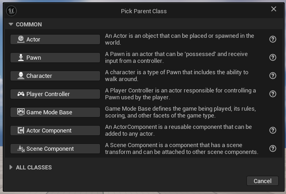Expand the ALL CLASSES section
Screen dimensions: 286x194
11,167
